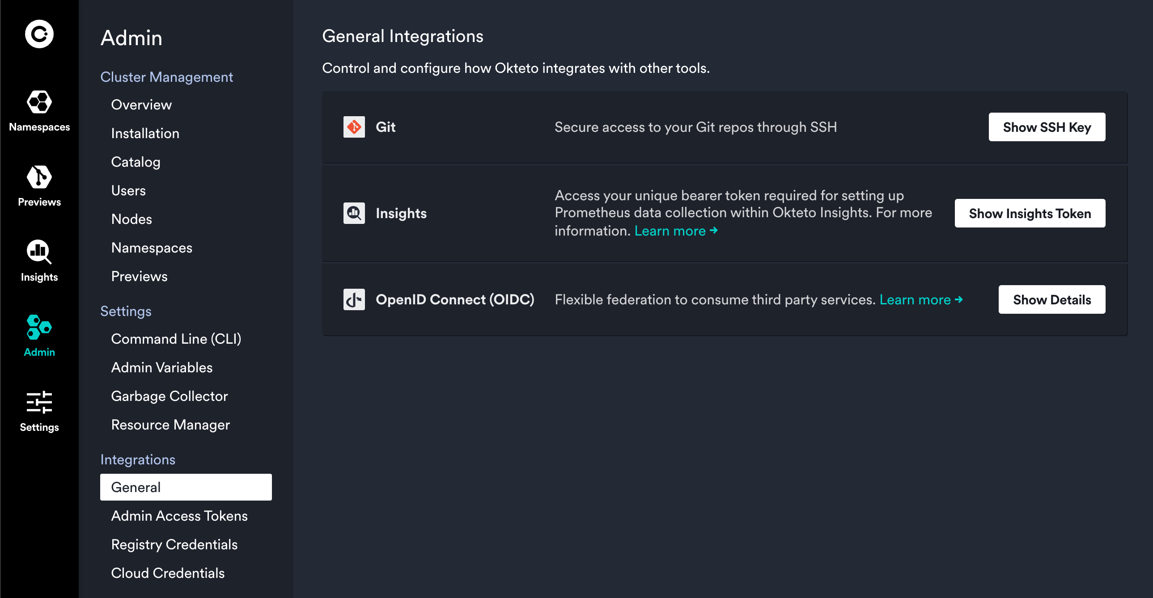The width and height of the screenshot is (1153, 598).
Task: Go to Admin Access Tokens
Action: [x=179, y=516]
